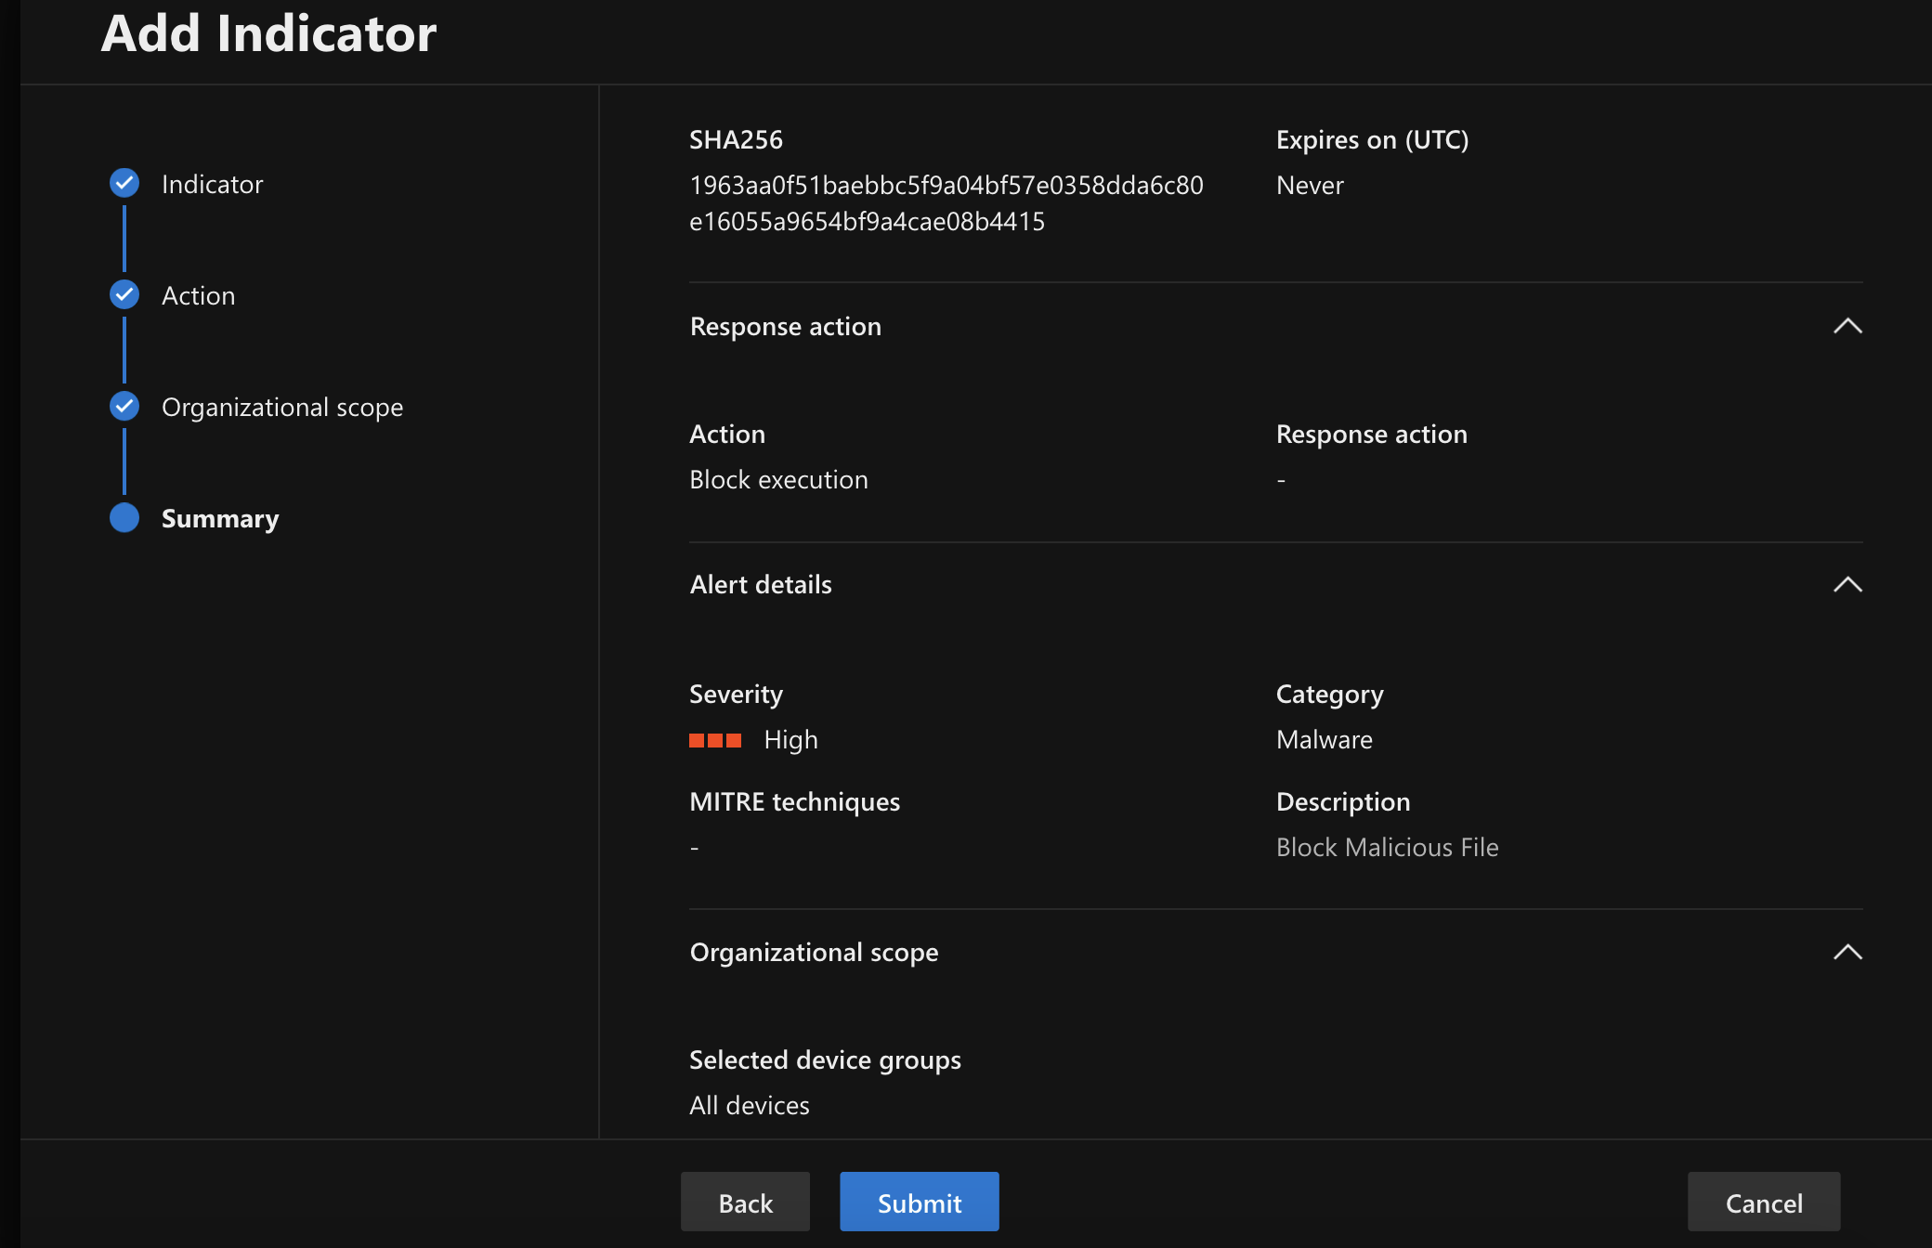Click the 'Expires on (UTC)' label

[x=1372, y=139]
